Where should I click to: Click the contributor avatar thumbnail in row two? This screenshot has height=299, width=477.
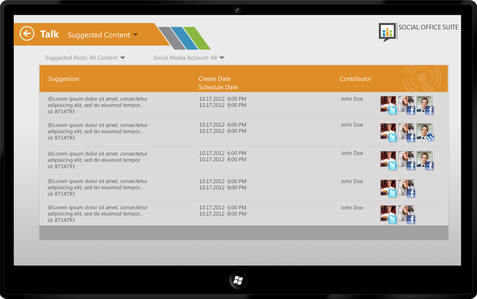pyautogui.click(x=388, y=131)
